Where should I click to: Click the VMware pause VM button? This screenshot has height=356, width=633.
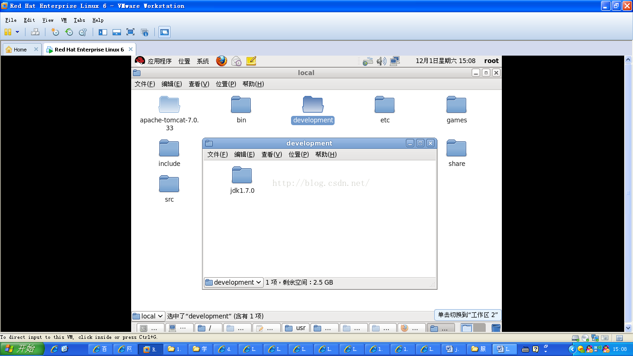(8, 32)
